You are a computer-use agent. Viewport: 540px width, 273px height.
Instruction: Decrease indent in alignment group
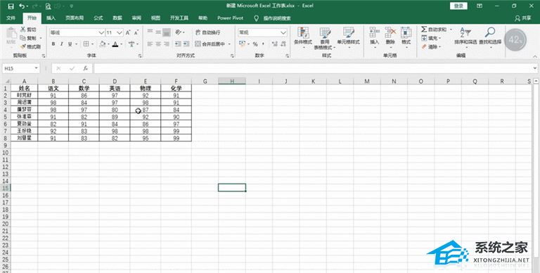pyautogui.click(x=178, y=44)
